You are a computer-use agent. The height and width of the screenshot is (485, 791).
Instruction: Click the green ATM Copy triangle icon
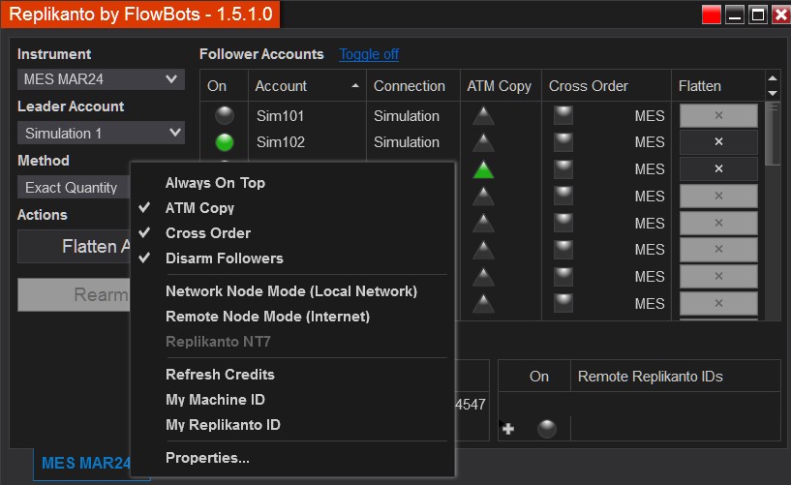[483, 169]
